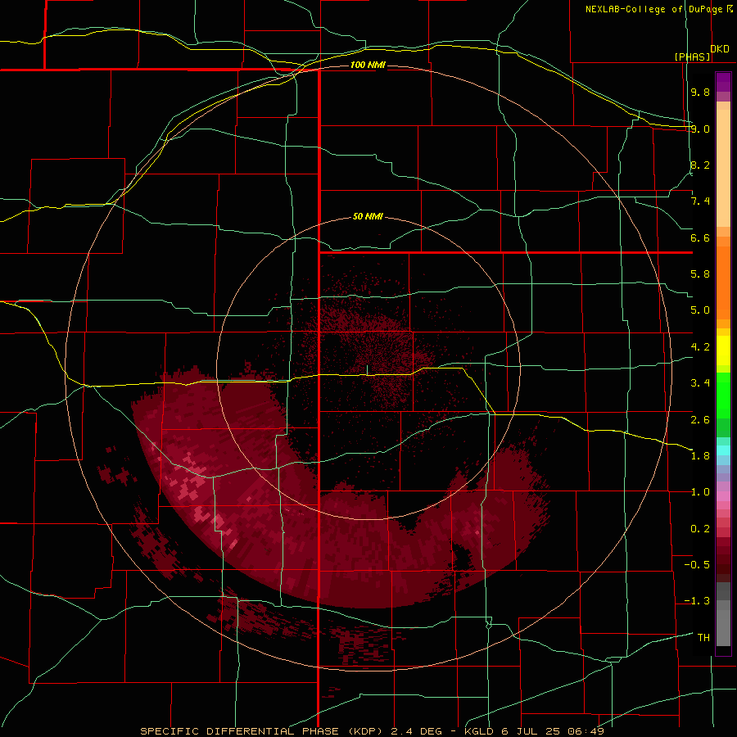Click the 5.0 legend value
This screenshot has width=737, height=737.
point(700,310)
